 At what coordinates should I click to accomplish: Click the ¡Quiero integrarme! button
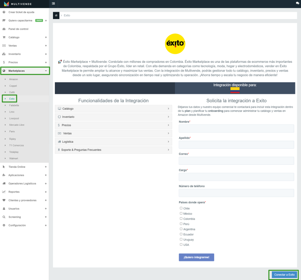coord(197,257)
